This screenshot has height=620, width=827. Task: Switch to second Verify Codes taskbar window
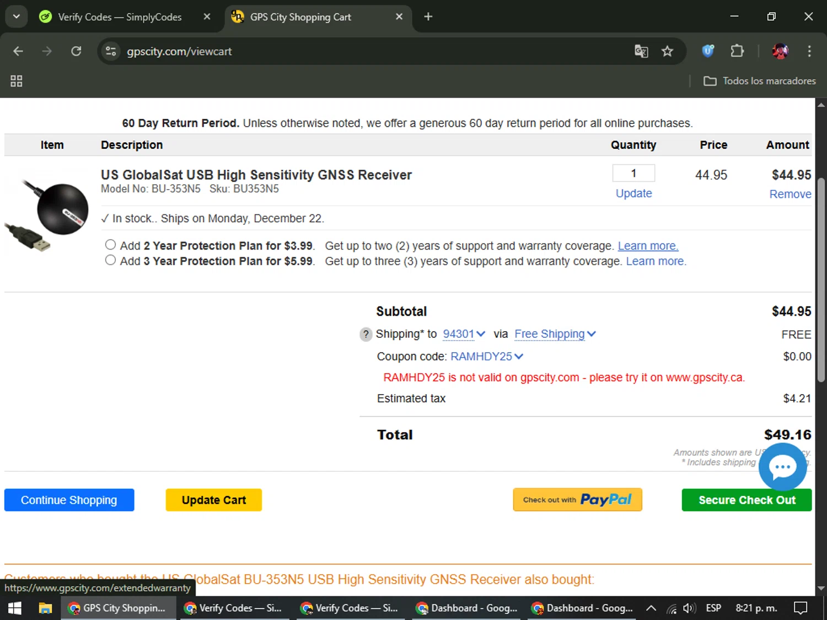pos(350,608)
